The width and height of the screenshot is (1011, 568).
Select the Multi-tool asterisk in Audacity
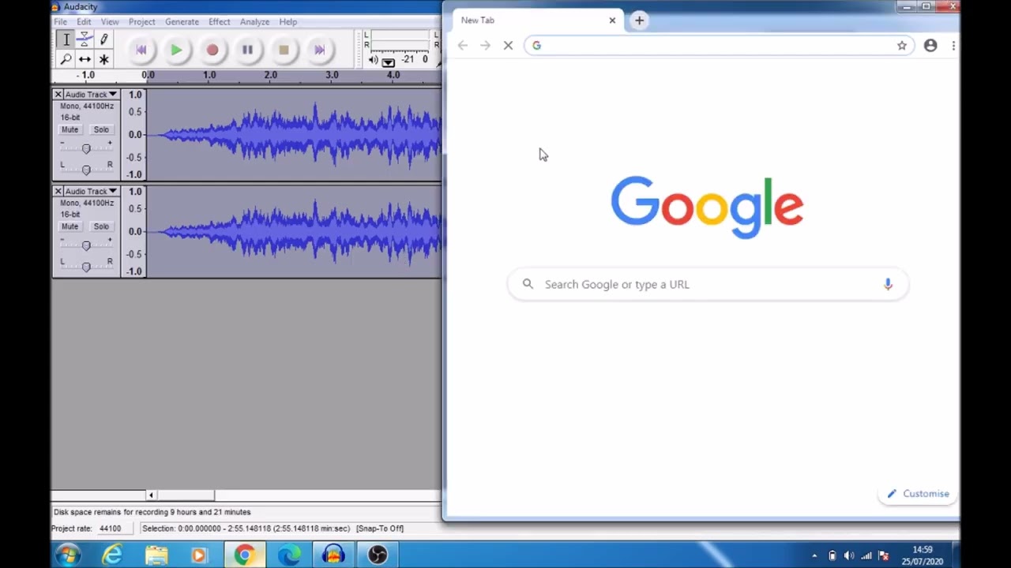[103, 59]
